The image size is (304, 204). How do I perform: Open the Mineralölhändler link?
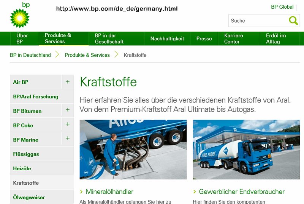109,192
